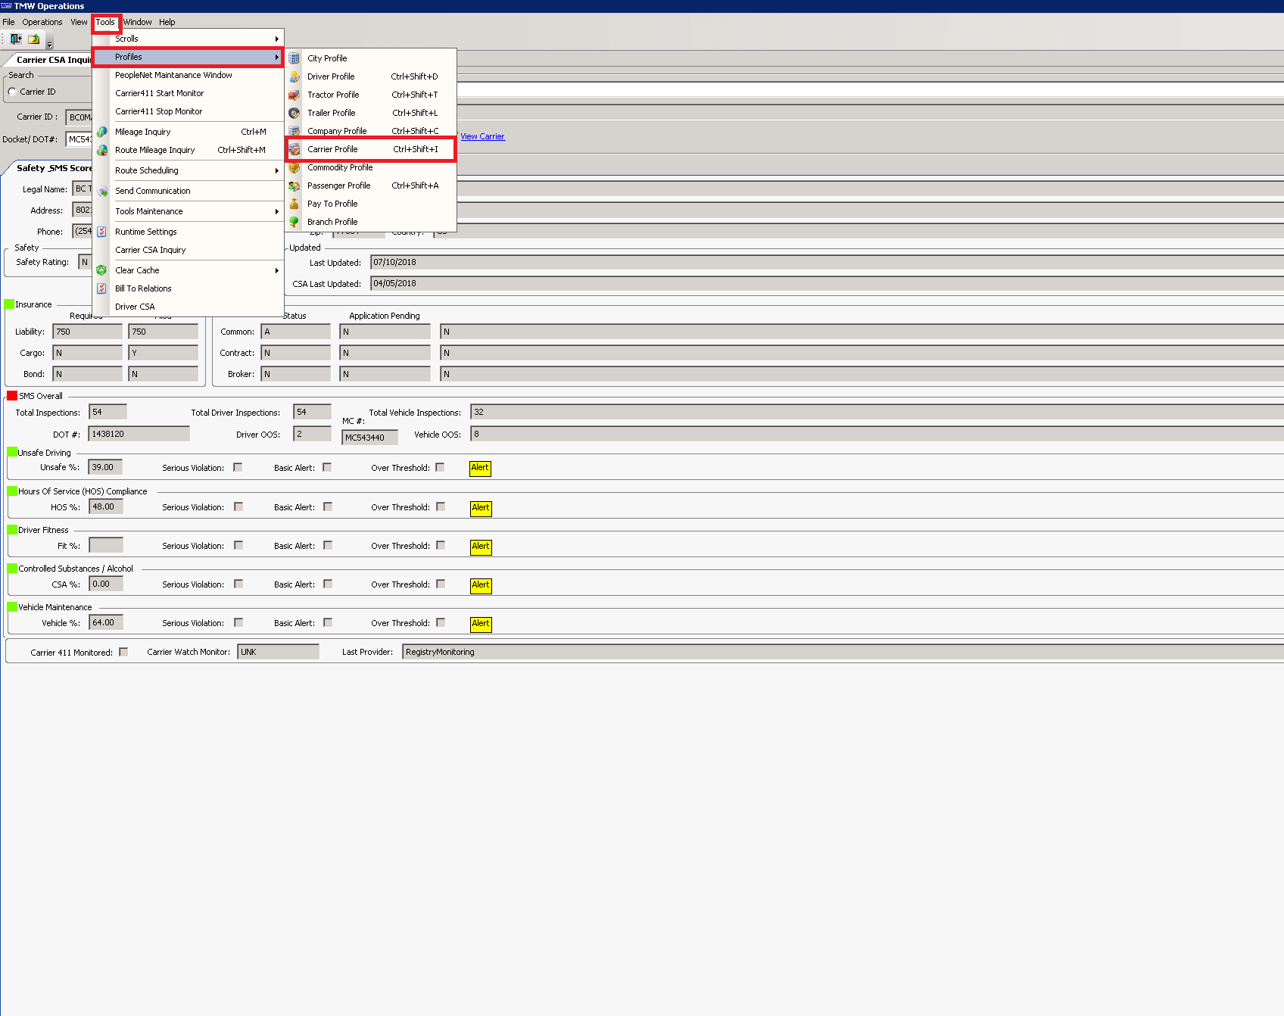Open the Operations menu
1284x1016 pixels.
42,22
